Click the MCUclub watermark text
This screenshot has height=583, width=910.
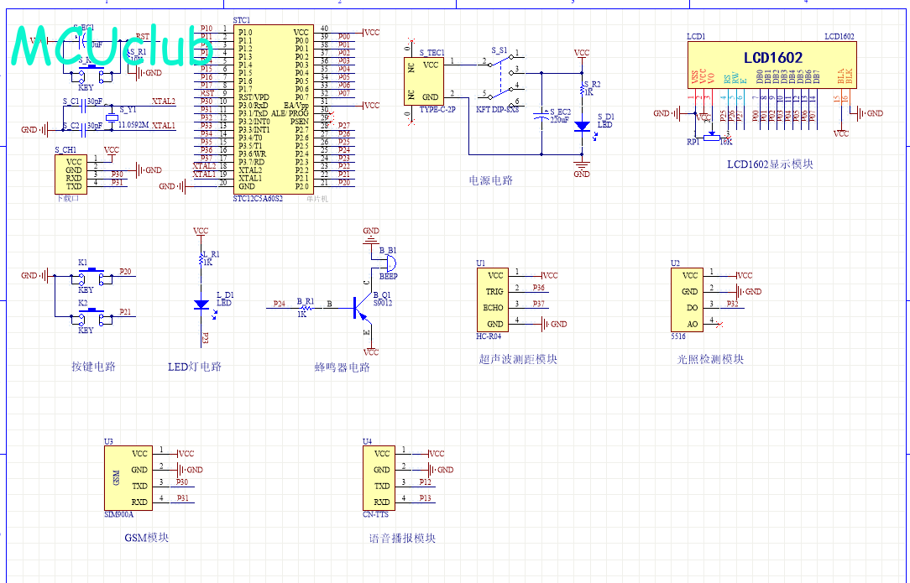coord(111,46)
